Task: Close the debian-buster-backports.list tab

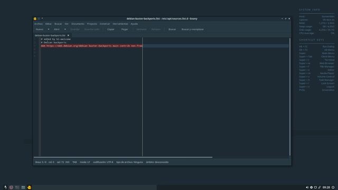Action: point(68,35)
